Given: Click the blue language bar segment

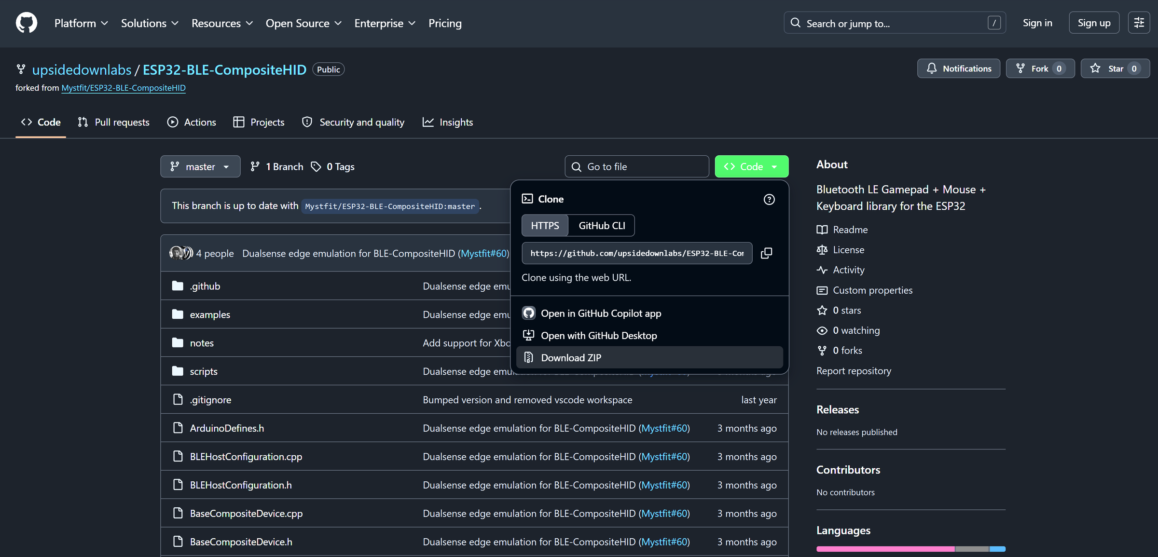Looking at the screenshot, I should point(998,549).
